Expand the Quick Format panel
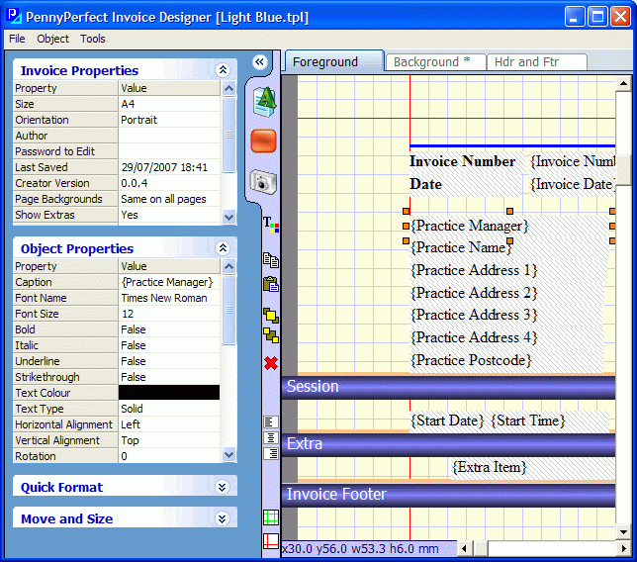This screenshot has width=637, height=562. [x=223, y=487]
